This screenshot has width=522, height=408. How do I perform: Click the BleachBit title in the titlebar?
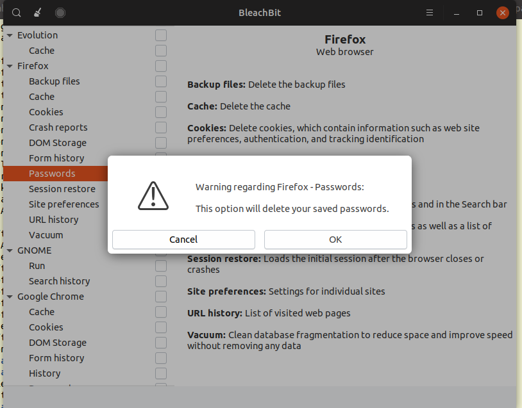coord(259,12)
